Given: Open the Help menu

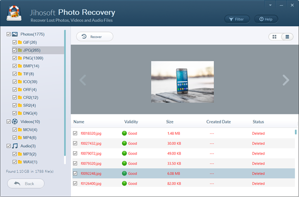Looking at the screenshot, I should point(266,19).
